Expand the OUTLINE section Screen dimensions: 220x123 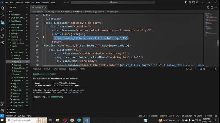click(12, 110)
